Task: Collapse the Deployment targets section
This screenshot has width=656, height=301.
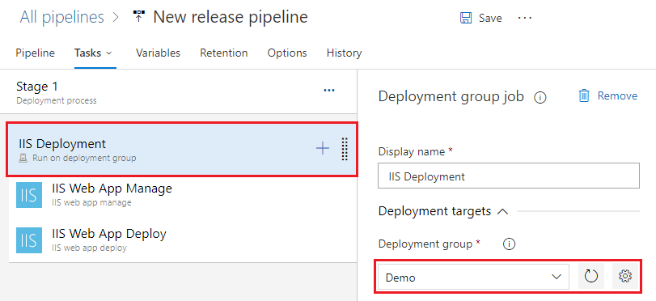Action: tap(502, 212)
